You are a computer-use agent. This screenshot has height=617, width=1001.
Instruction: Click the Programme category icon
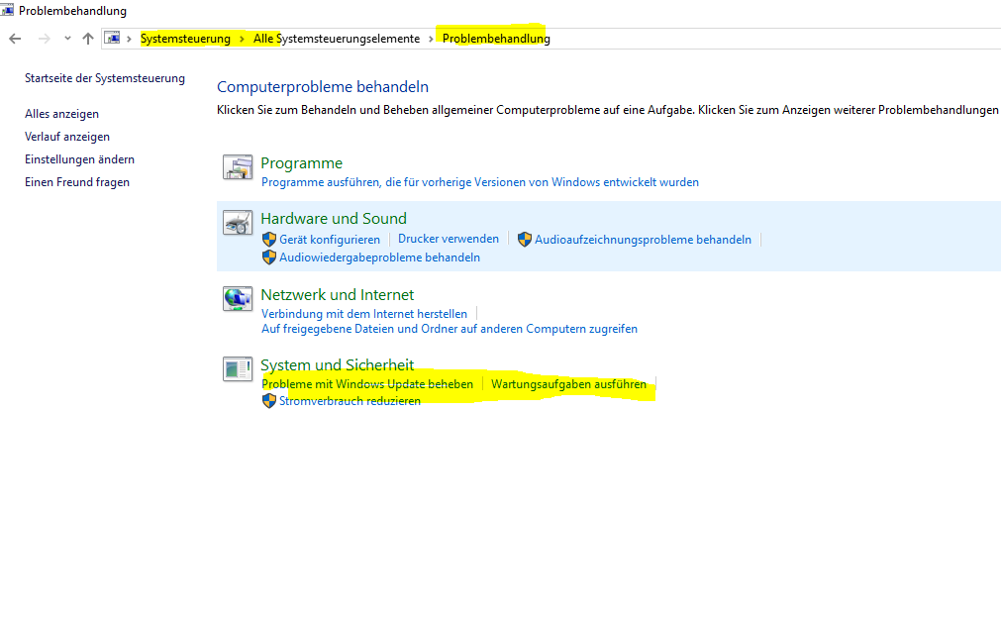[x=238, y=167]
